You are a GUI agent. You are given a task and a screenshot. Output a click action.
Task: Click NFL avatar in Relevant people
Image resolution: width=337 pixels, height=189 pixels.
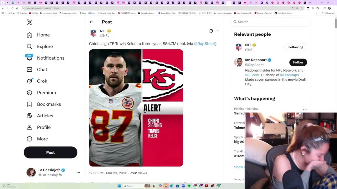[239, 47]
